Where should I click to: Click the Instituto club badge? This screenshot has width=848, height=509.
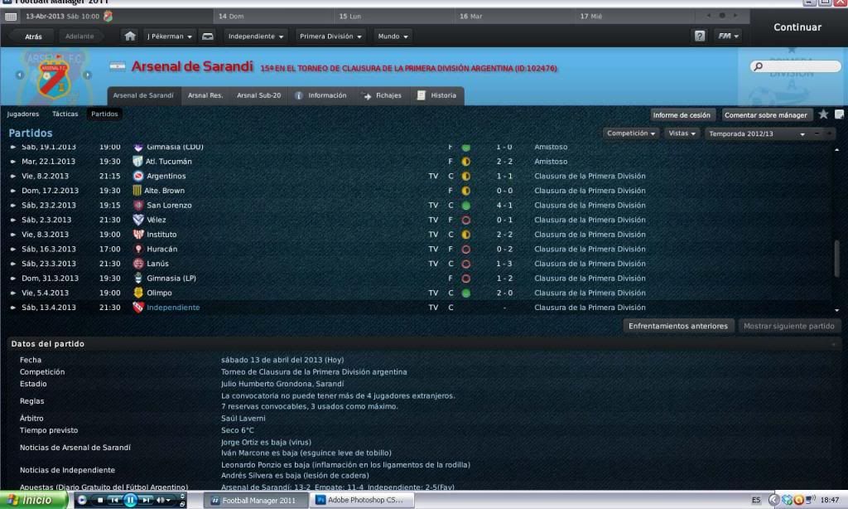click(138, 235)
